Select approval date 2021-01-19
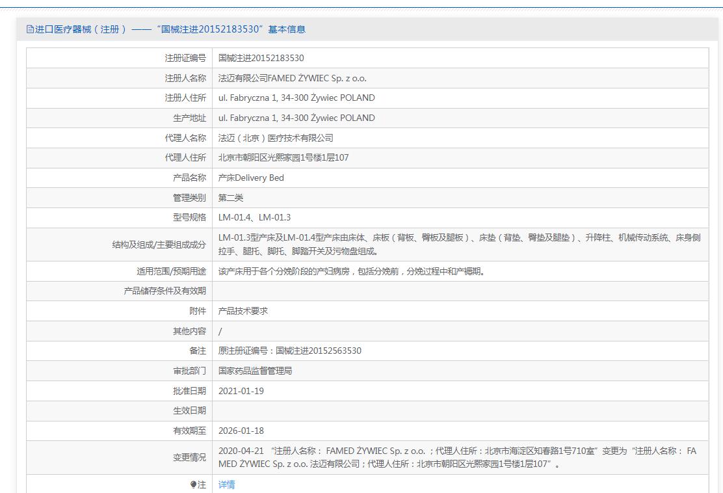 [x=241, y=391]
